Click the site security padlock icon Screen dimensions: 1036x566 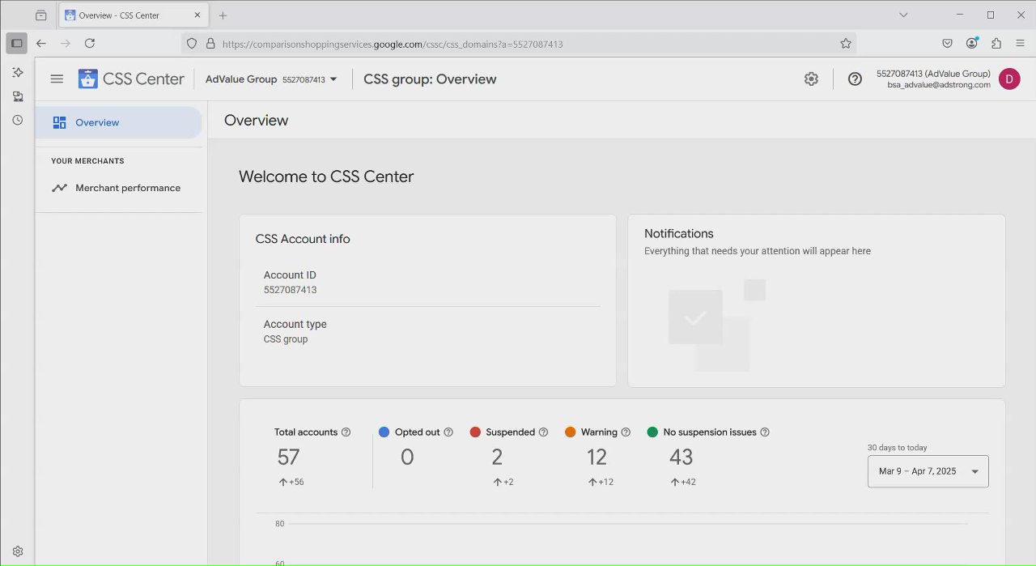click(x=210, y=44)
